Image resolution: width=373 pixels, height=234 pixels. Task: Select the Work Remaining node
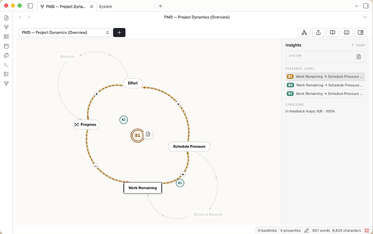143,188
